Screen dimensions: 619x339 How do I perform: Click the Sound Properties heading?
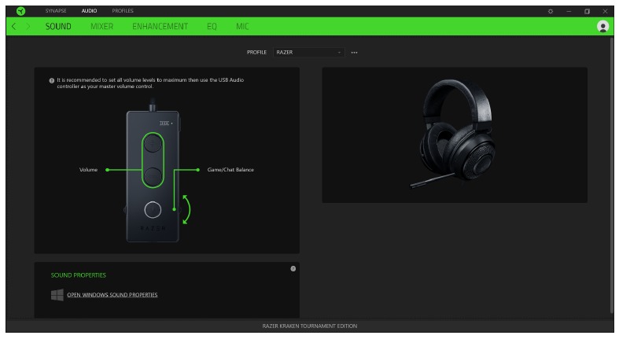(x=78, y=275)
